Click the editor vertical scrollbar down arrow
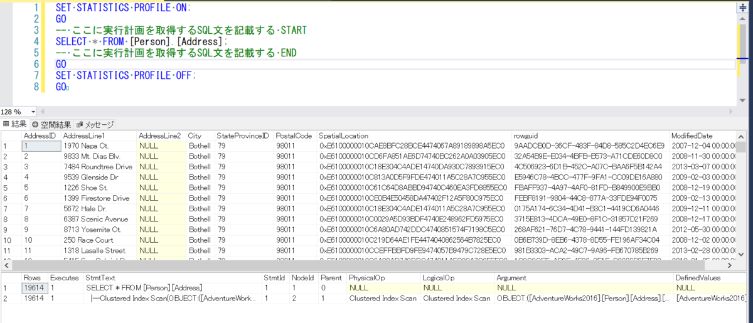Screen dimensions: 753x323 click(x=742, y=100)
